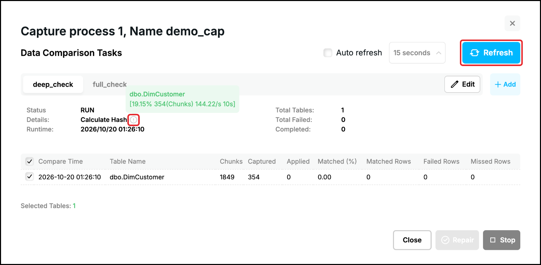Image resolution: width=541 pixels, height=265 pixels.
Task: Click the Calculate Hash details text
Action: (x=104, y=120)
